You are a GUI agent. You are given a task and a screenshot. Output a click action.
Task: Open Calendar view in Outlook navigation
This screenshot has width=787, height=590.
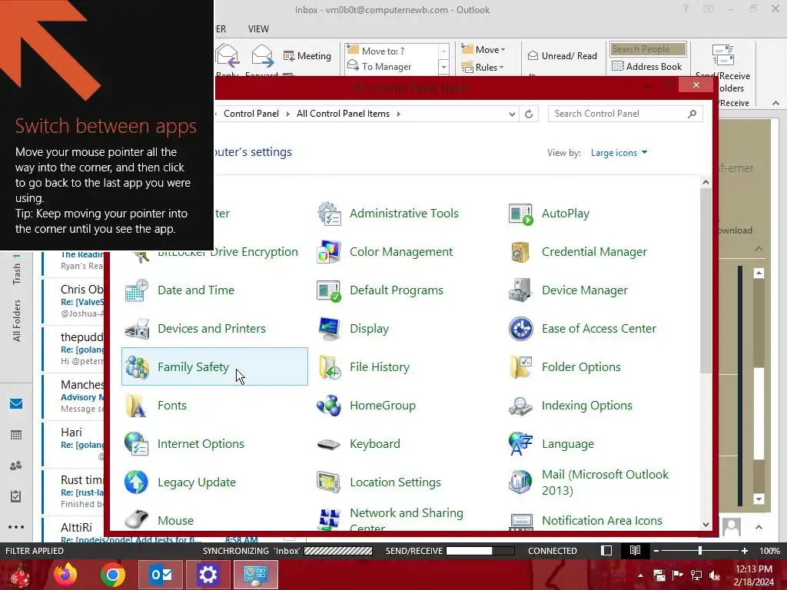pos(16,435)
